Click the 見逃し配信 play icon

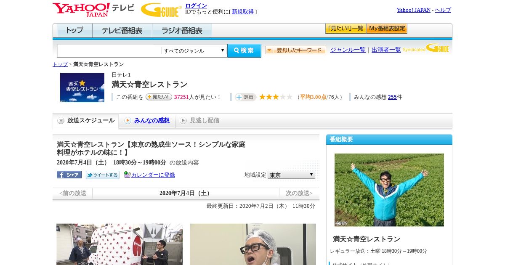(x=183, y=121)
